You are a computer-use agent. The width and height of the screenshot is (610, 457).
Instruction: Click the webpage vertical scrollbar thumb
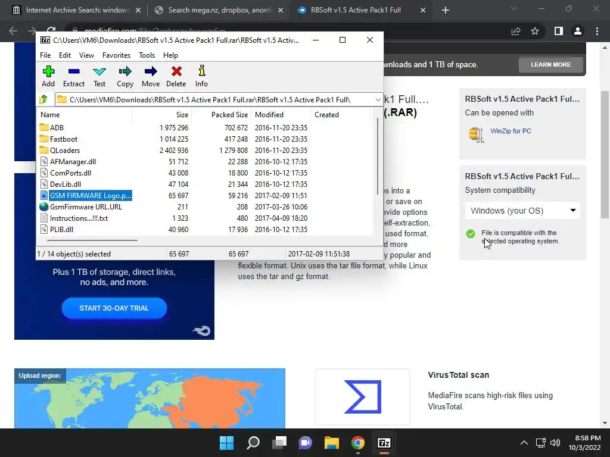click(x=605, y=155)
